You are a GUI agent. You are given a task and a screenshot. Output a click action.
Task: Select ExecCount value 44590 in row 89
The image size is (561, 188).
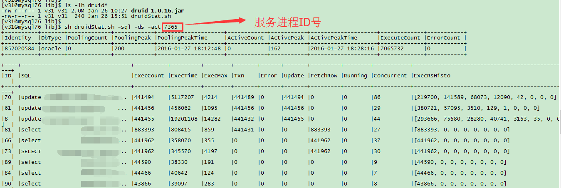[x=142, y=162]
